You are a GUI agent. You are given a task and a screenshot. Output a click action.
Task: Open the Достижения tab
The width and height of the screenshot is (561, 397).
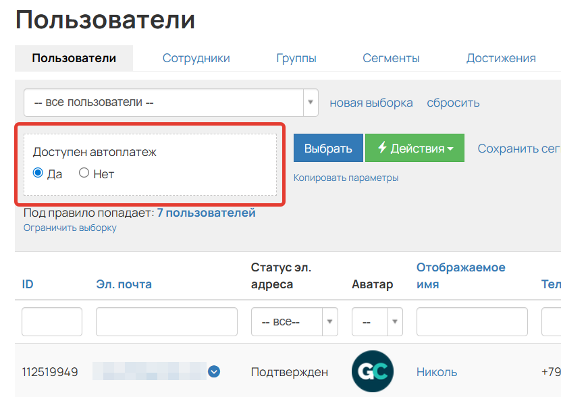coord(501,58)
